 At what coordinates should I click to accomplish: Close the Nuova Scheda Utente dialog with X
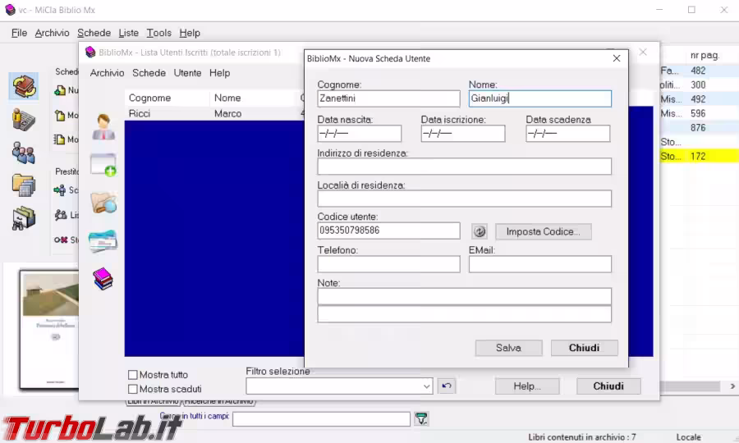617,58
